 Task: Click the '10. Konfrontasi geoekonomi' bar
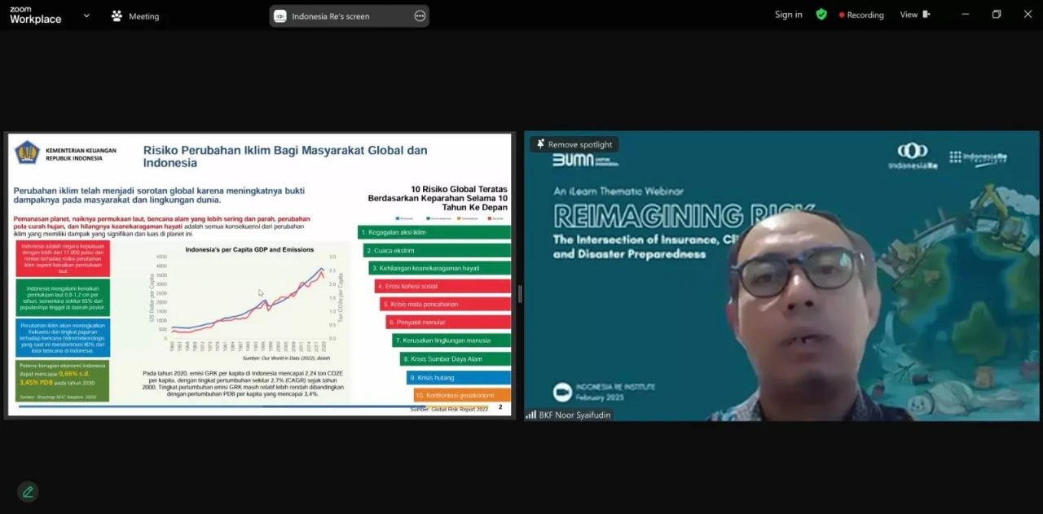coord(462,395)
